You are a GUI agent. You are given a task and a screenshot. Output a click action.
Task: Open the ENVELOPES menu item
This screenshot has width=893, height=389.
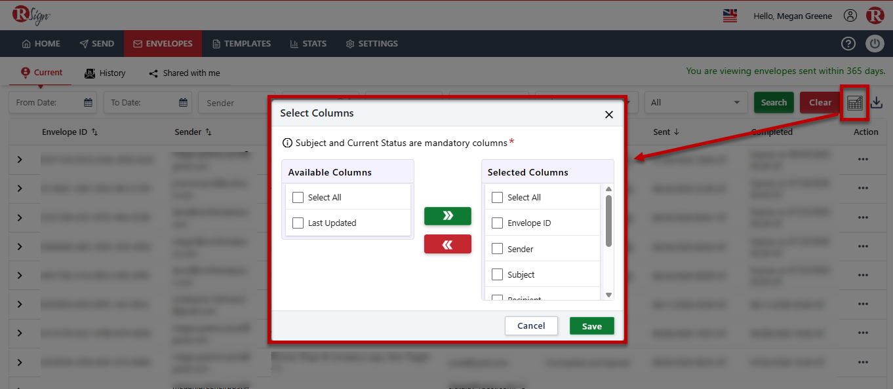(163, 44)
